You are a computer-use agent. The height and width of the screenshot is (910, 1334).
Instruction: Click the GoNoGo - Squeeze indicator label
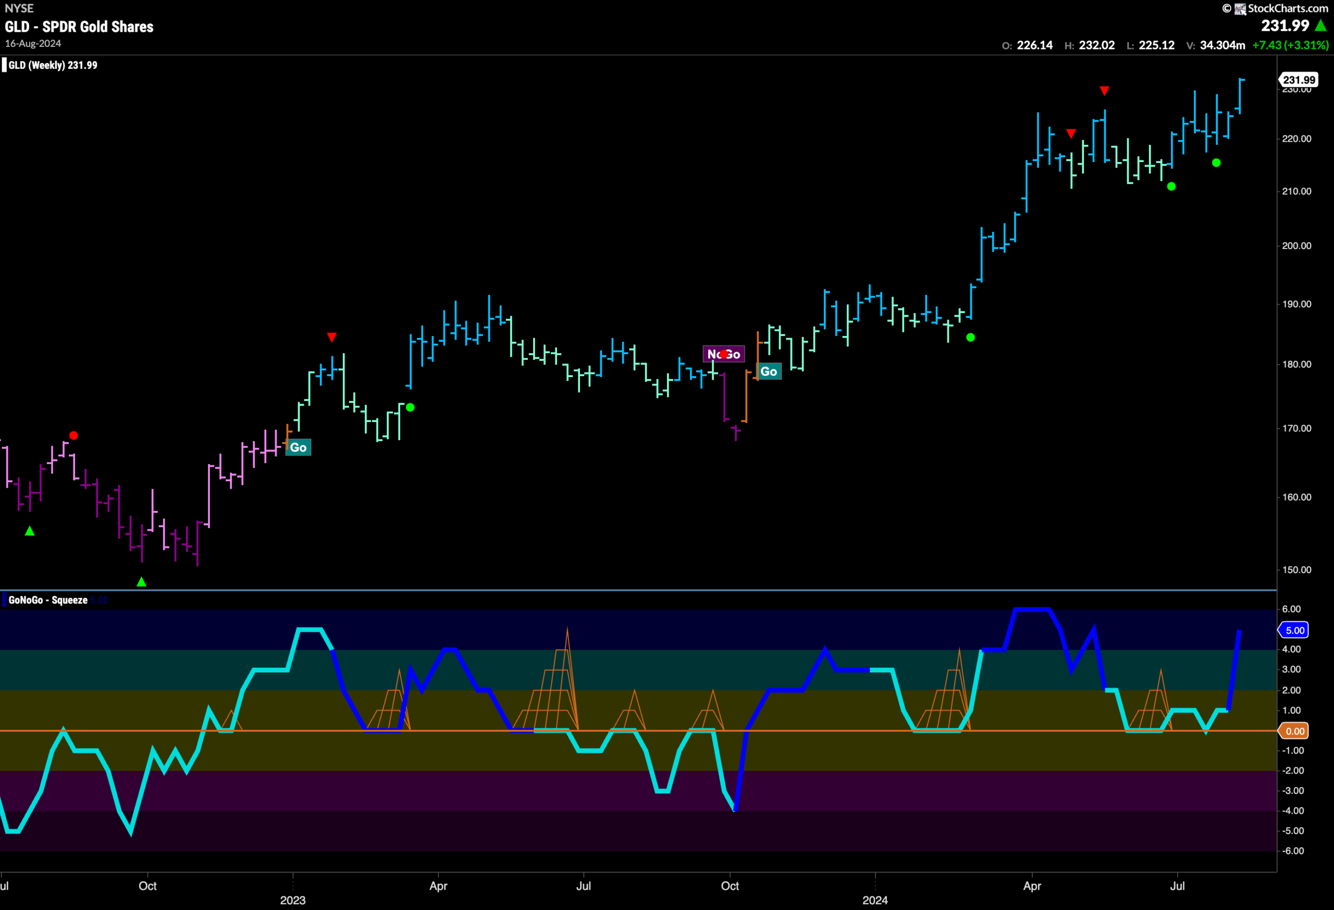(x=48, y=600)
